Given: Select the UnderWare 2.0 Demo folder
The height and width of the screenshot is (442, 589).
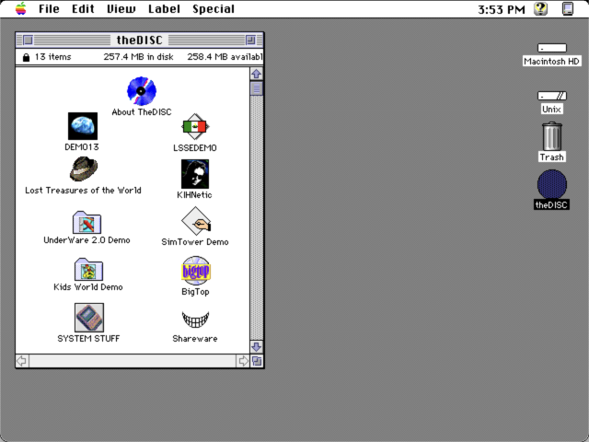Looking at the screenshot, I should (x=87, y=222).
